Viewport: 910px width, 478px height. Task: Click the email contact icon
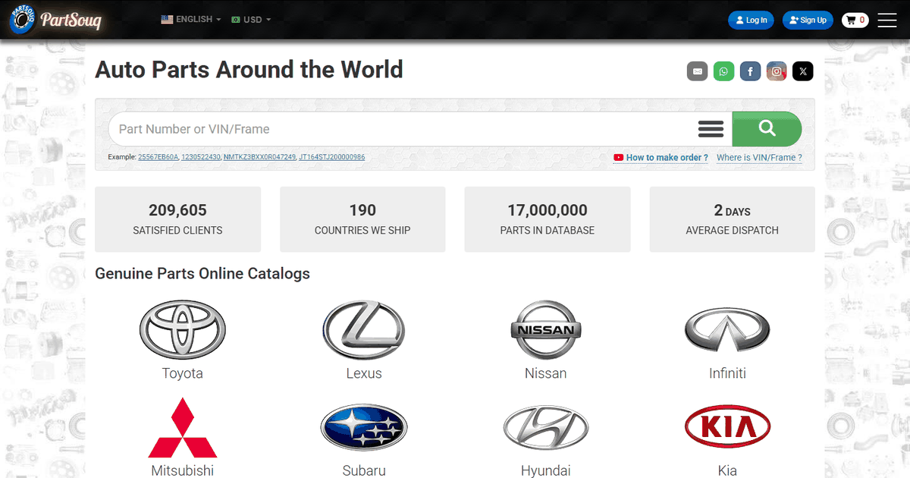point(698,72)
